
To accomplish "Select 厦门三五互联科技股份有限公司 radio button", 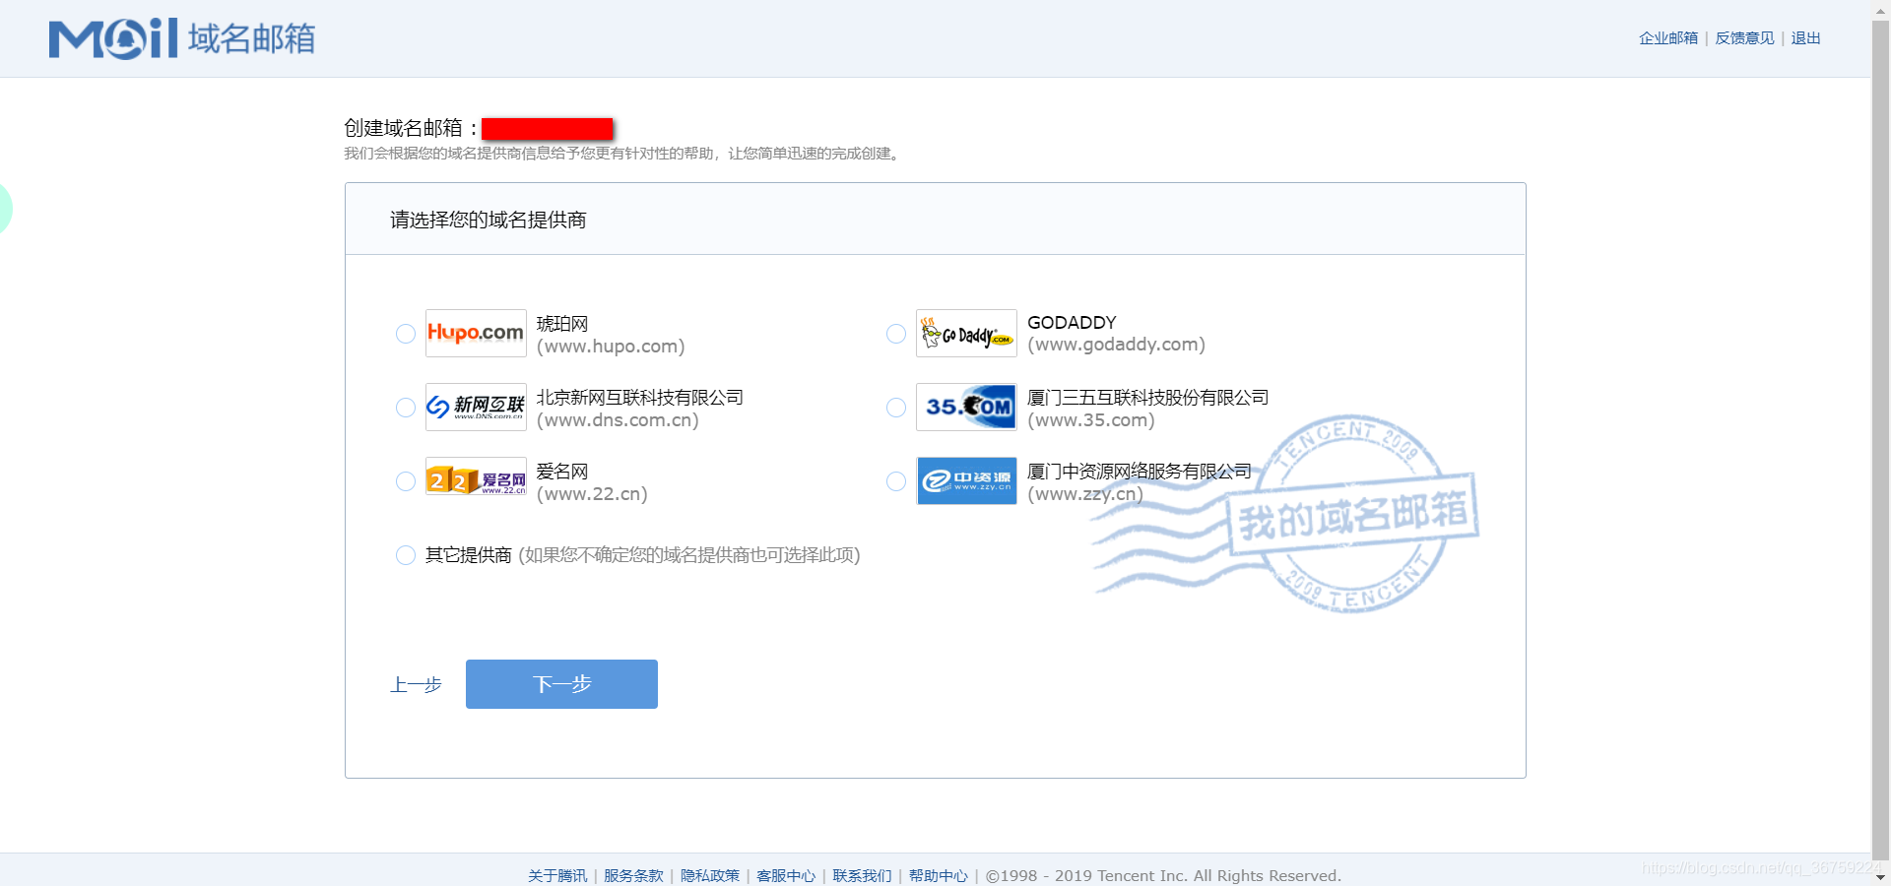I will tap(895, 408).
